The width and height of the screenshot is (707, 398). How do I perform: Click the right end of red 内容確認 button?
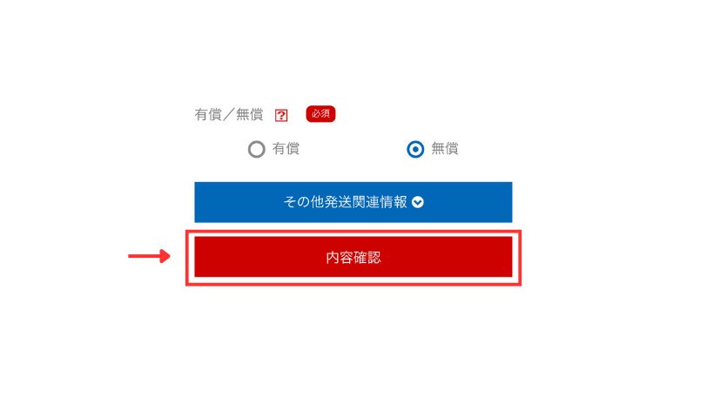(505, 257)
